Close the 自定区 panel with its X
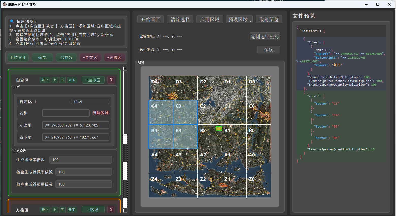396x216 pixels. (x=111, y=80)
